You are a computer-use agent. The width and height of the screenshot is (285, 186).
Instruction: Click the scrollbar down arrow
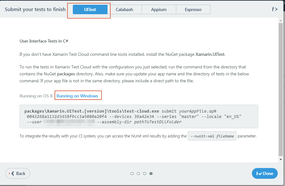(281, 160)
